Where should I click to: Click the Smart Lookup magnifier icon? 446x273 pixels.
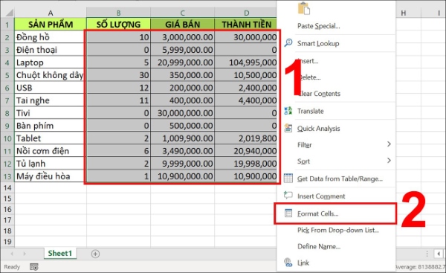click(288, 43)
